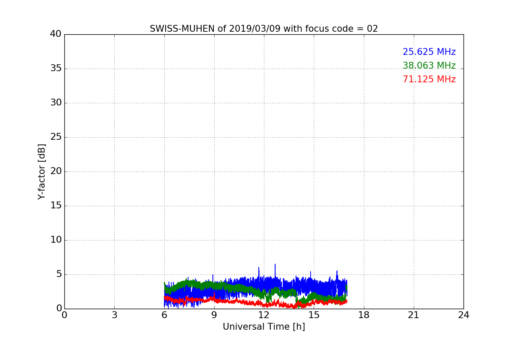515x343 pixels.
Task: Click the y-axis tick label 25
Action: 56,137
